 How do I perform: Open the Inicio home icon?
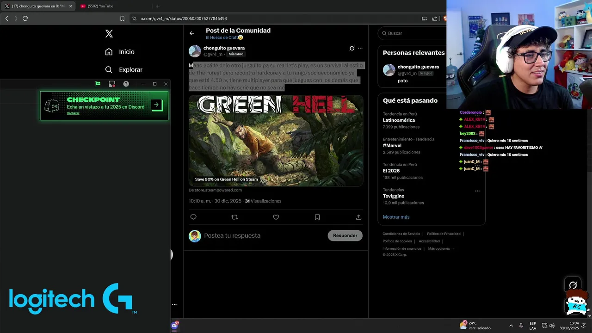109,52
